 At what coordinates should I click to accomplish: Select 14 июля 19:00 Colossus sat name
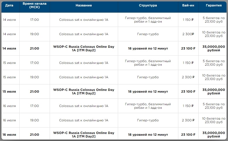[84, 34]
